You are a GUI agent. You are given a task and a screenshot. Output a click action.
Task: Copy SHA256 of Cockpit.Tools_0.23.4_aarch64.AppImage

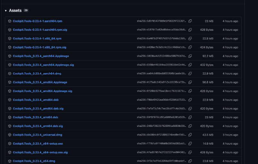point(190,56)
